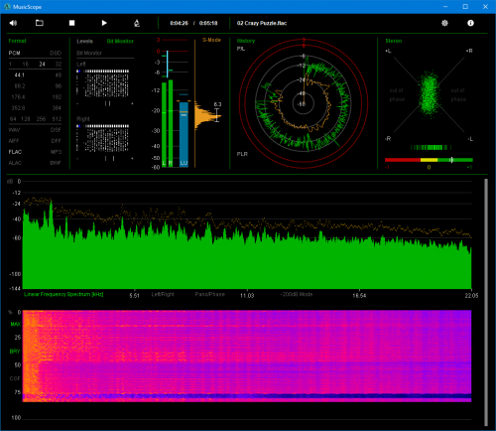Toggle the S-Mode loudness option

click(211, 40)
